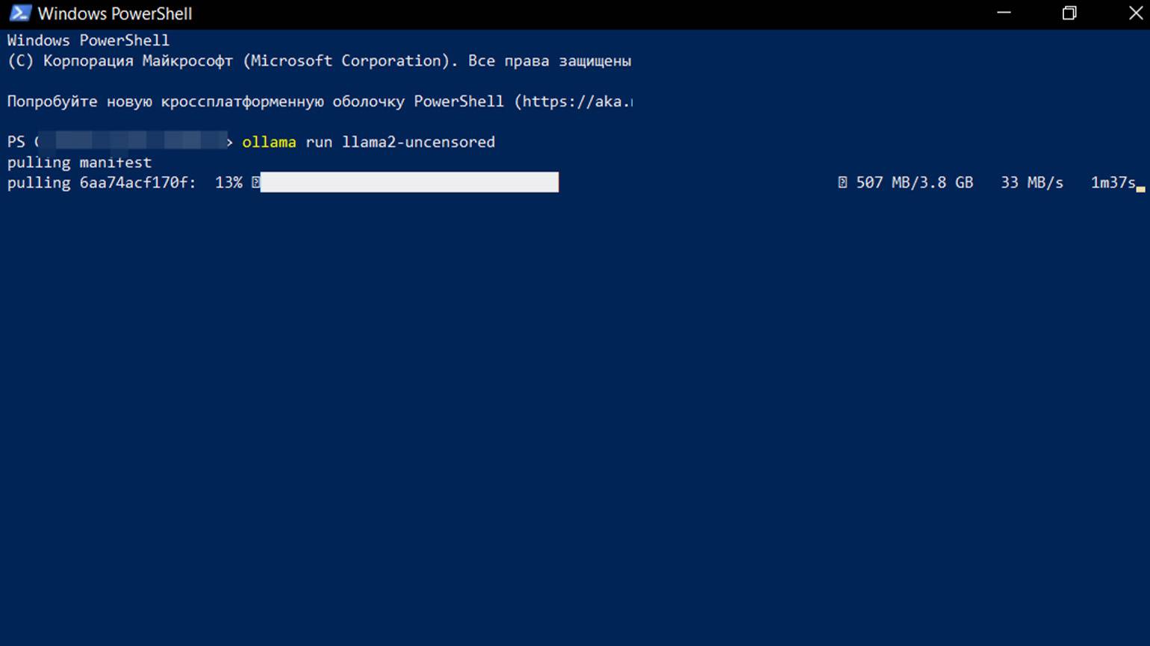
Task: Click the Windows PowerShell title bar text
Action: pos(115,13)
